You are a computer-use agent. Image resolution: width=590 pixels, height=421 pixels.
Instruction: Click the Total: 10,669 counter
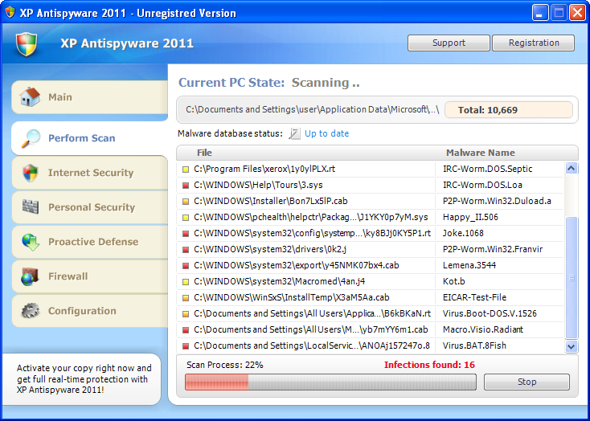pos(509,110)
